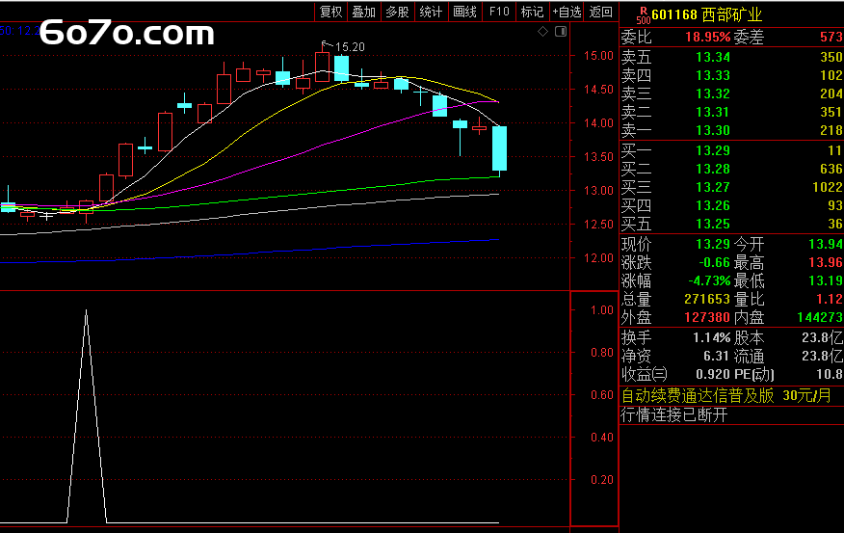The image size is (844, 533).
Task: Open the 复权 adjustment menu
Action: click(330, 12)
